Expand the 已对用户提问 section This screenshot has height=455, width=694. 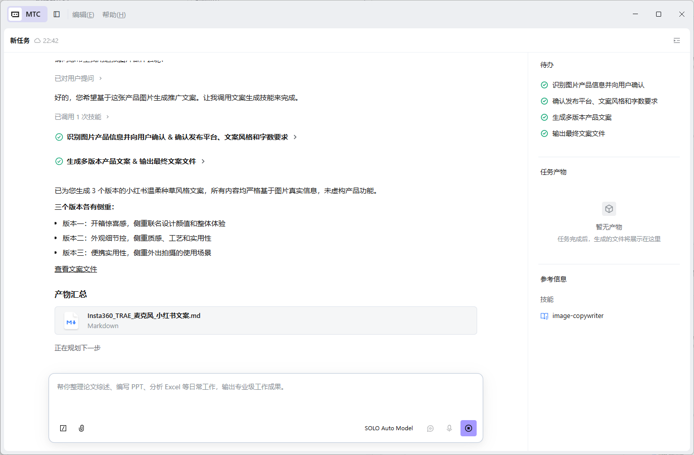click(78, 78)
